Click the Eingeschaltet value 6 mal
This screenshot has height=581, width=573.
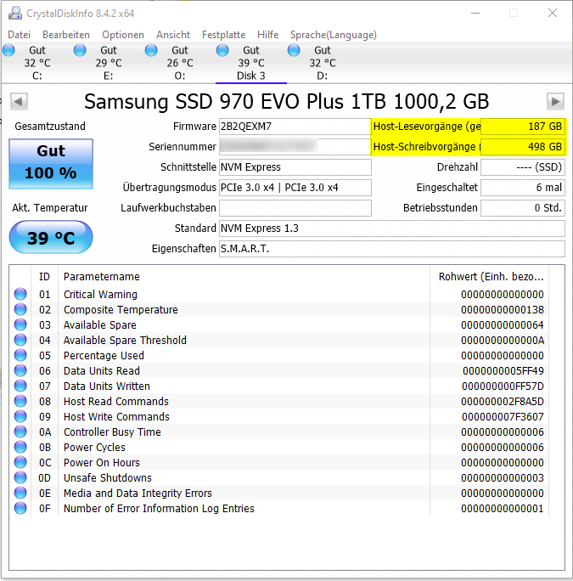[523, 188]
